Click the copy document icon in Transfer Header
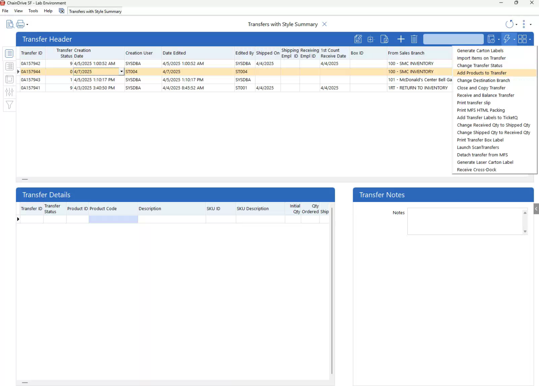Image resolution: width=539 pixels, height=386 pixels. [x=384, y=39]
